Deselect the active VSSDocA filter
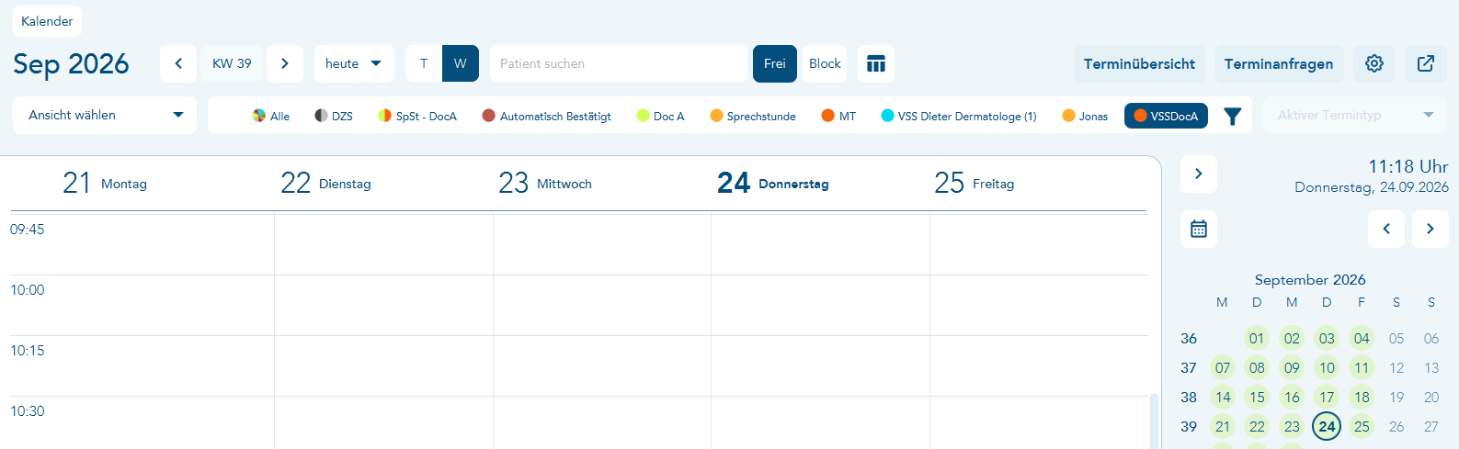This screenshot has height=449, width=1459. click(x=1166, y=116)
